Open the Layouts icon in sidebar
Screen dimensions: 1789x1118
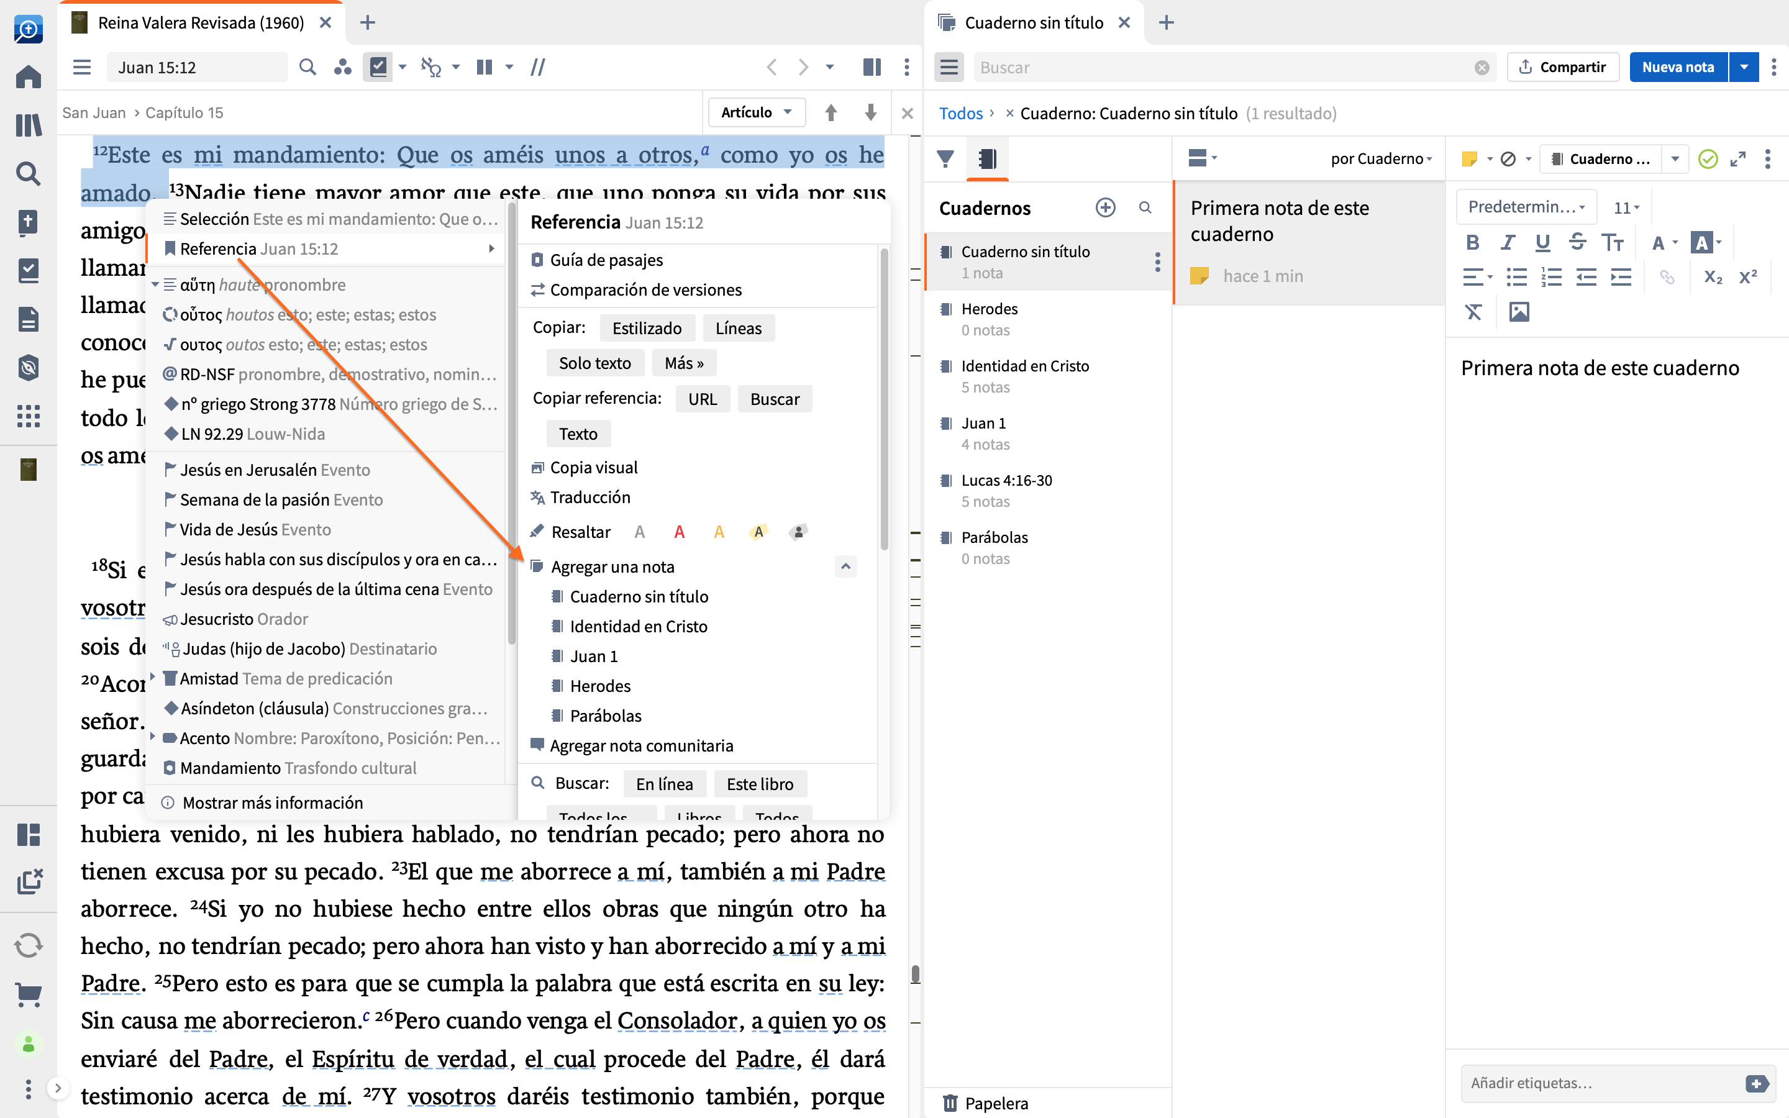click(x=28, y=835)
